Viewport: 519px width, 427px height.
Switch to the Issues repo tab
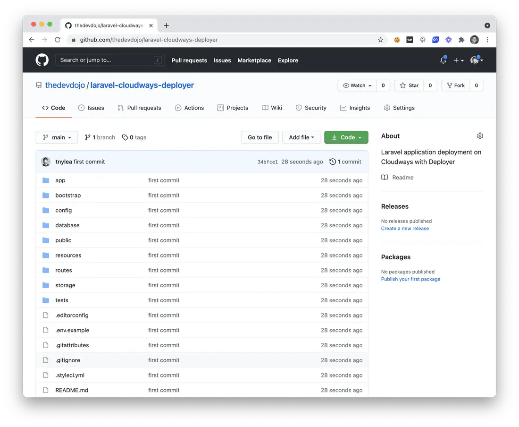[91, 108]
